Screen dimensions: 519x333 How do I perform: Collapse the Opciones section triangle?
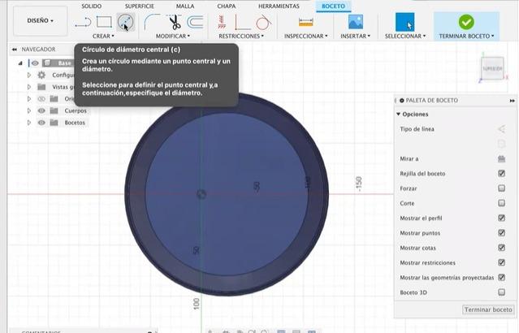[x=398, y=114]
